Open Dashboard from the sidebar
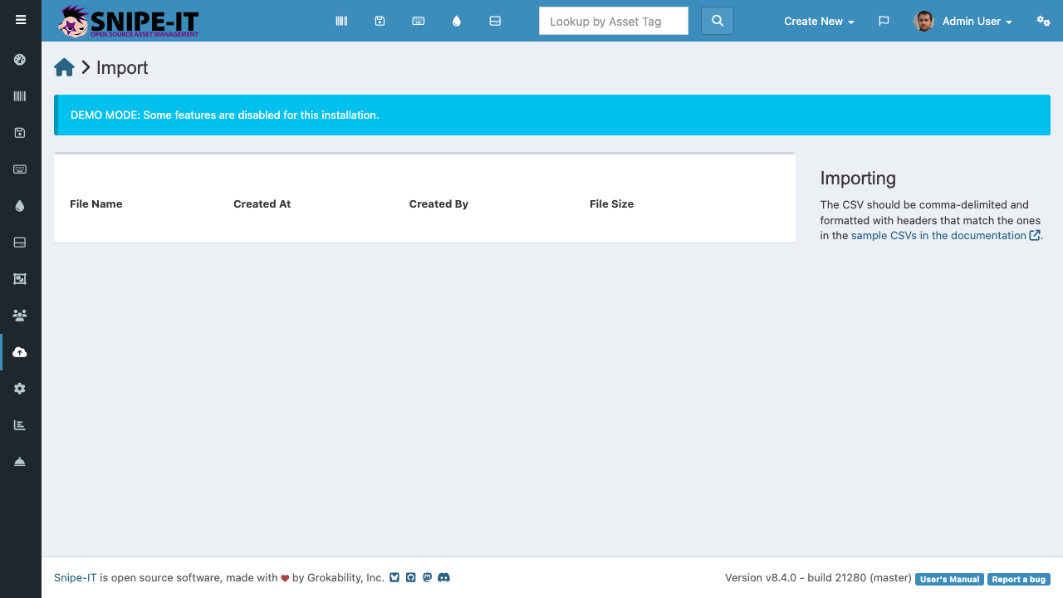This screenshot has width=1063, height=598. click(20, 60)
